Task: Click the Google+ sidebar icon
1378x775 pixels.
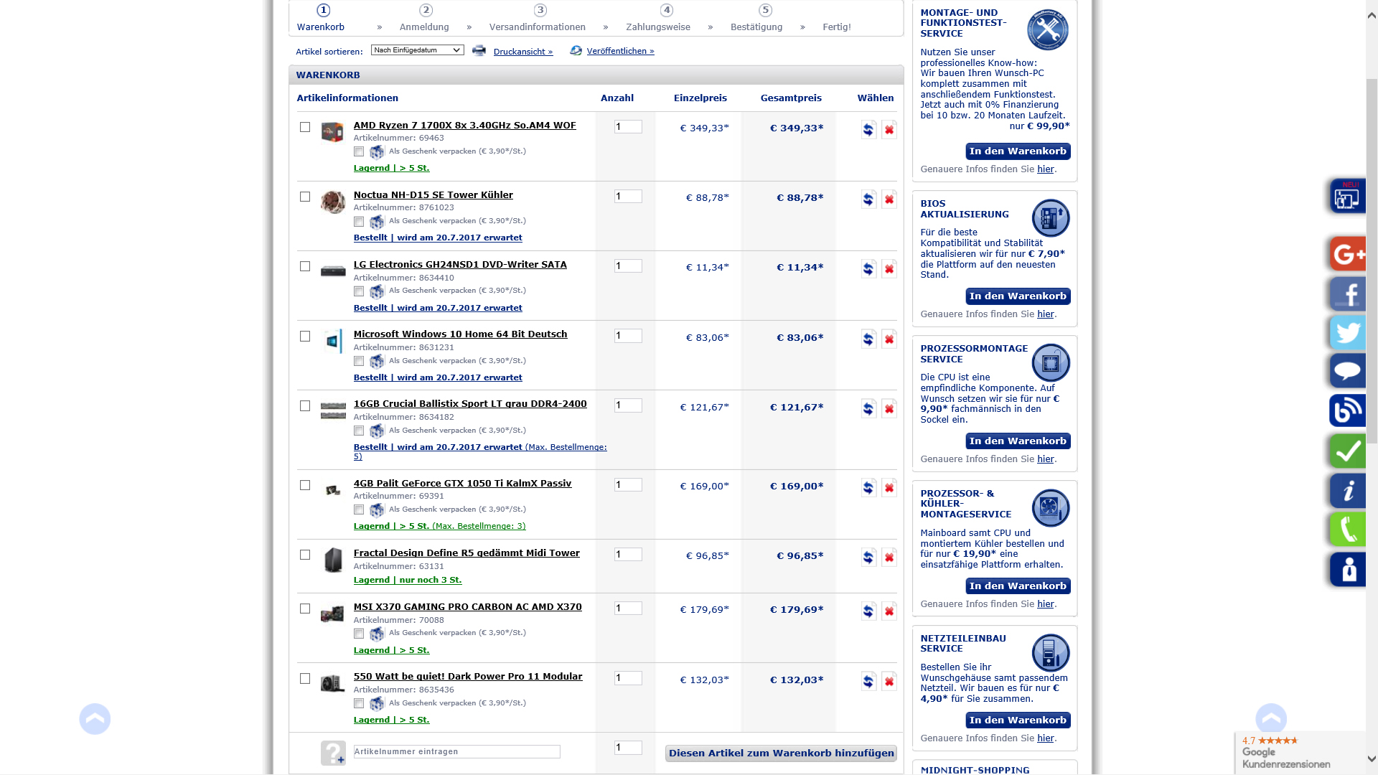Action: (1349, 253)
